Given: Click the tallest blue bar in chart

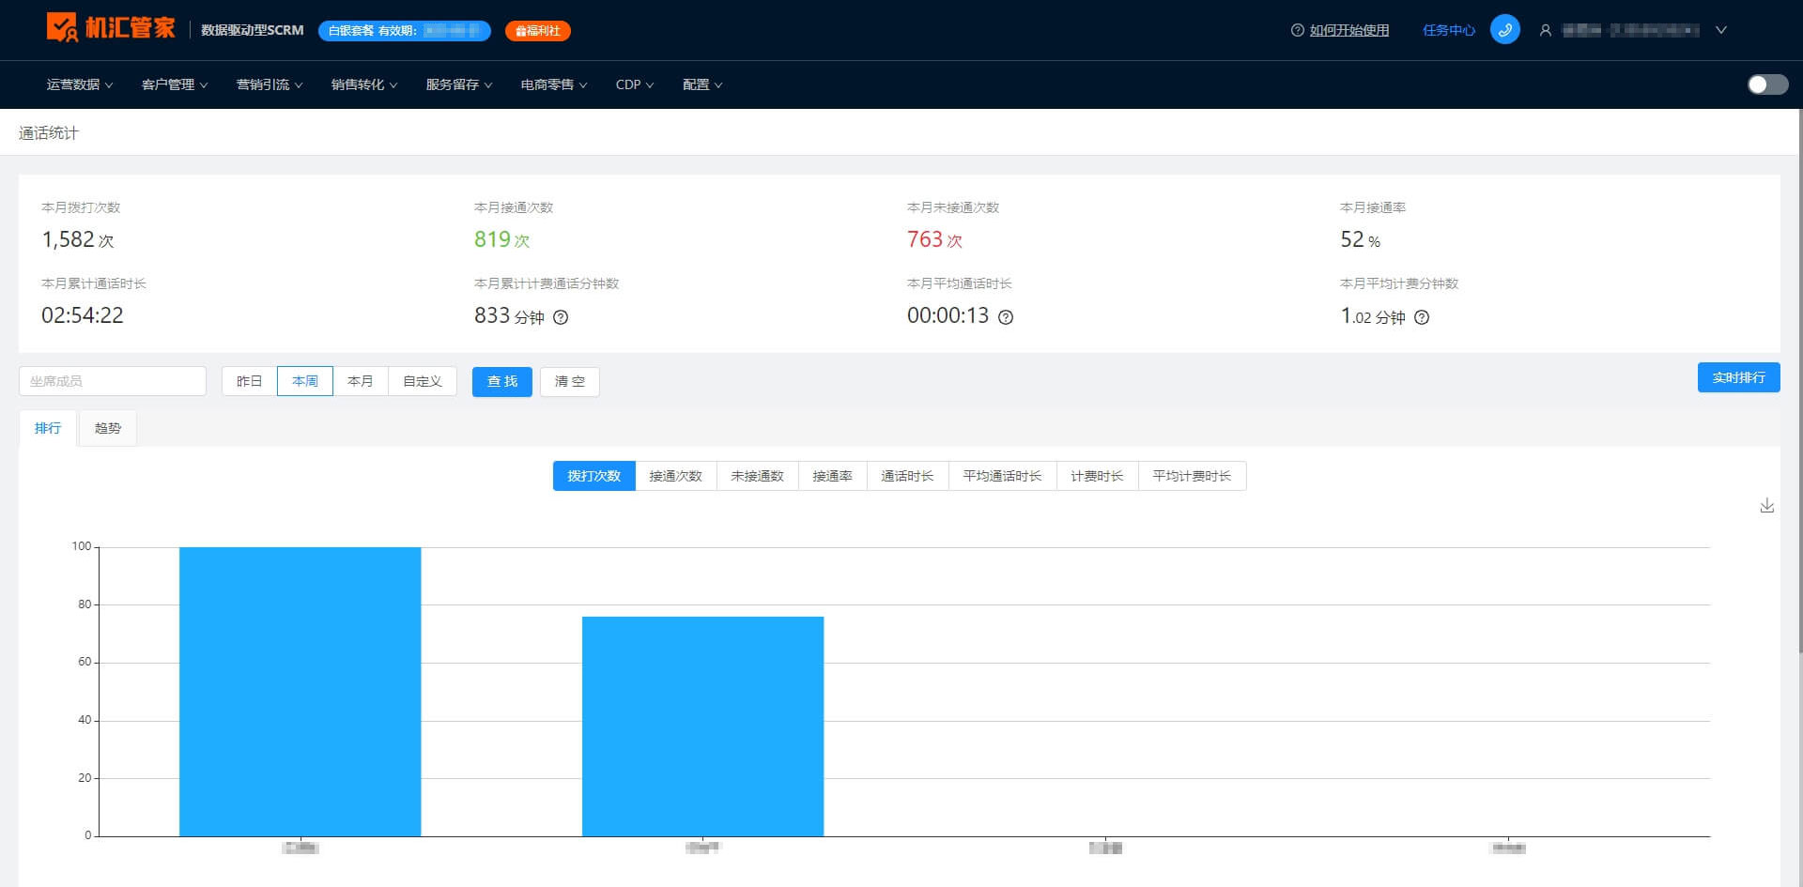Looking at the screenshot, I should (x=300, y=692).
